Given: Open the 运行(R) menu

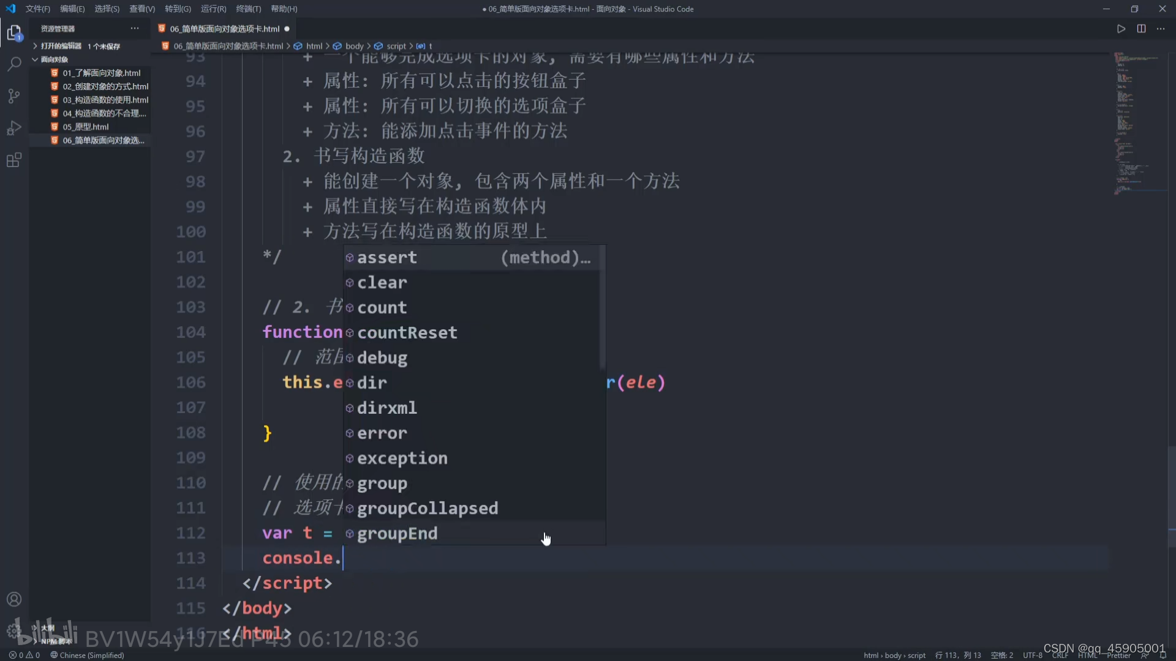Looking at the screenshot, I should (x=213, y=9).
